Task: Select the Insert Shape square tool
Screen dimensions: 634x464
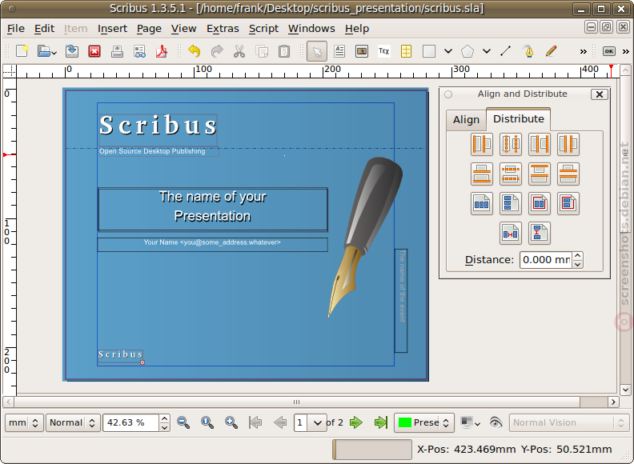Action: pos(428,51)
